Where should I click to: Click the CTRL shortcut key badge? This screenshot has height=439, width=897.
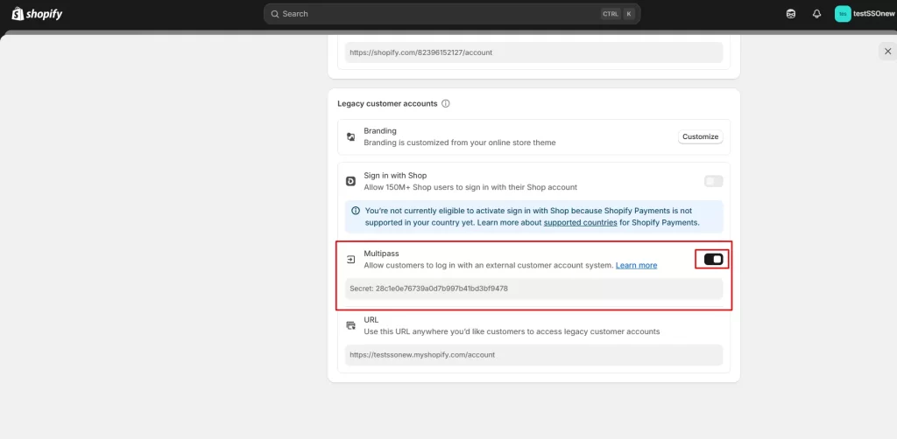pyautogui.click(x=611, y=14)
